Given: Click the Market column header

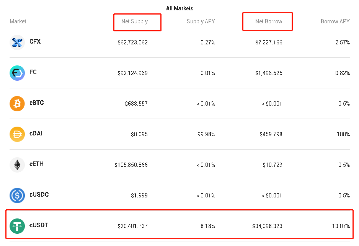Looking at the screenshot, I should [x=18, y=21].
